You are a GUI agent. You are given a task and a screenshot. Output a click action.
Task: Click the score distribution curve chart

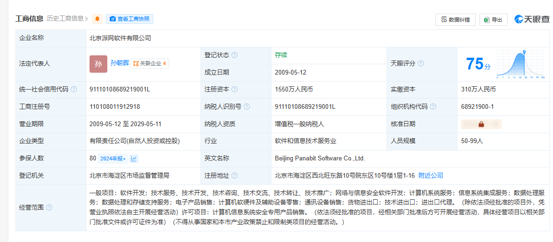(521, 64)
